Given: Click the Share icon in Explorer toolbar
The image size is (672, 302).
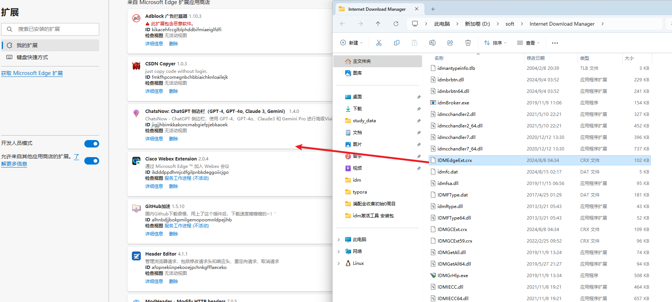Looking at the screenshot, I should [x=450, y=43].
